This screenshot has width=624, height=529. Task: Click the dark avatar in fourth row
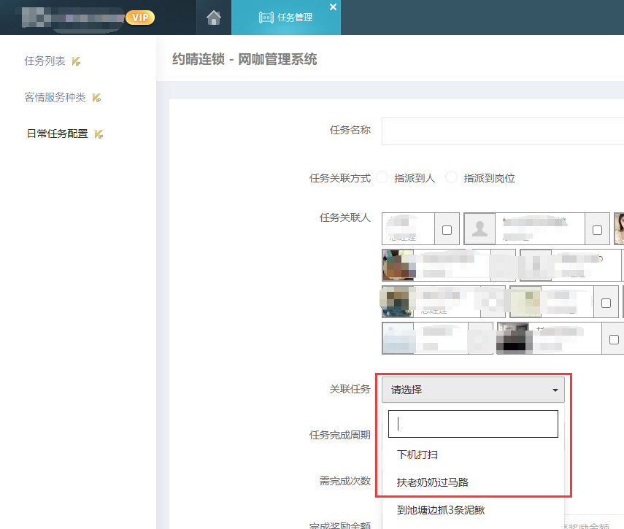tap(513, 338)
